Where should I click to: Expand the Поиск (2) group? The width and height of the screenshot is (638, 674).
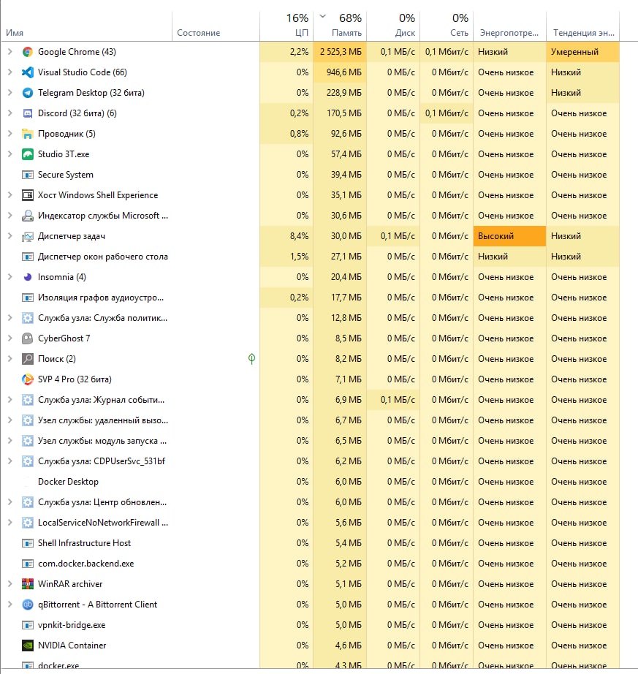(x=10, y=358)
